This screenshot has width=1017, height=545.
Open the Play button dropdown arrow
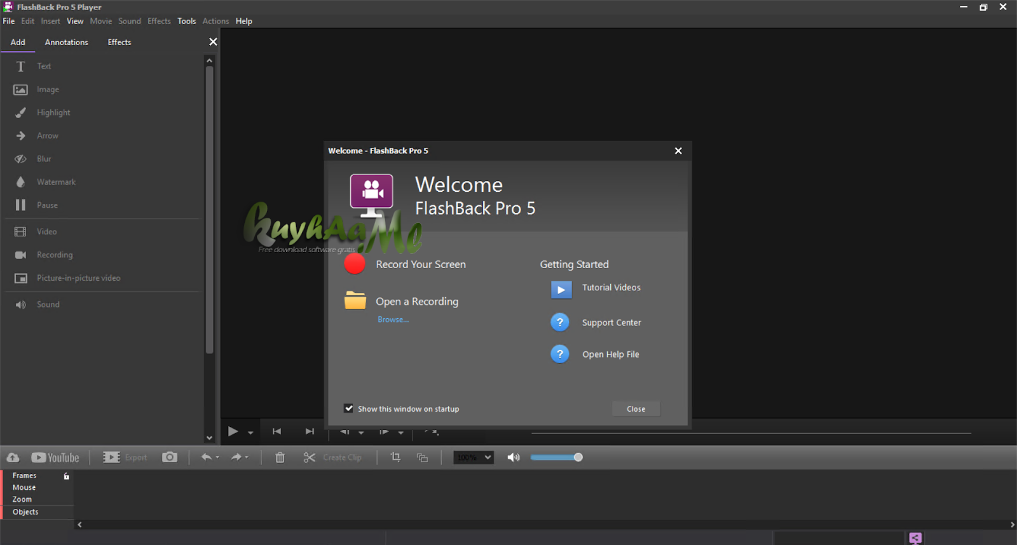click(250, 433)
